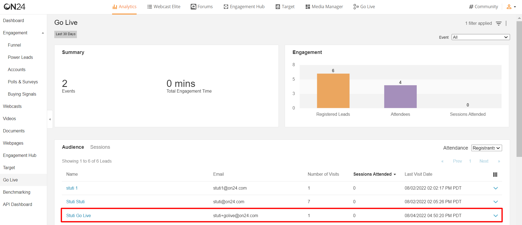This screenshot has width=522, height=225.
Task: Click the stuti+golive@on24.com email cell
Action: [236, 215]
